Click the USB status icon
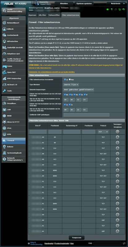This screenshot has width=128, height=247. coord(123,9)
